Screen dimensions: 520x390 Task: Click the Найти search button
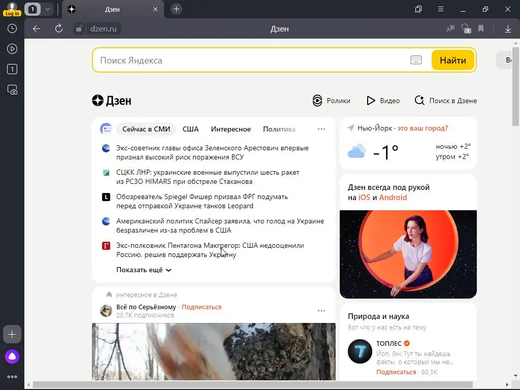[x=452, y=60]
